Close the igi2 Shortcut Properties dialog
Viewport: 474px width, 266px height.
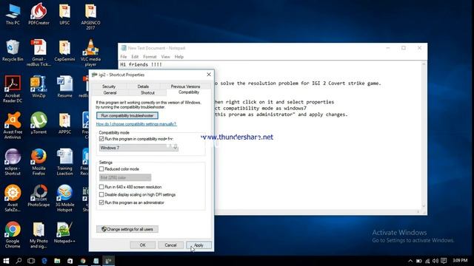point(209,75)
